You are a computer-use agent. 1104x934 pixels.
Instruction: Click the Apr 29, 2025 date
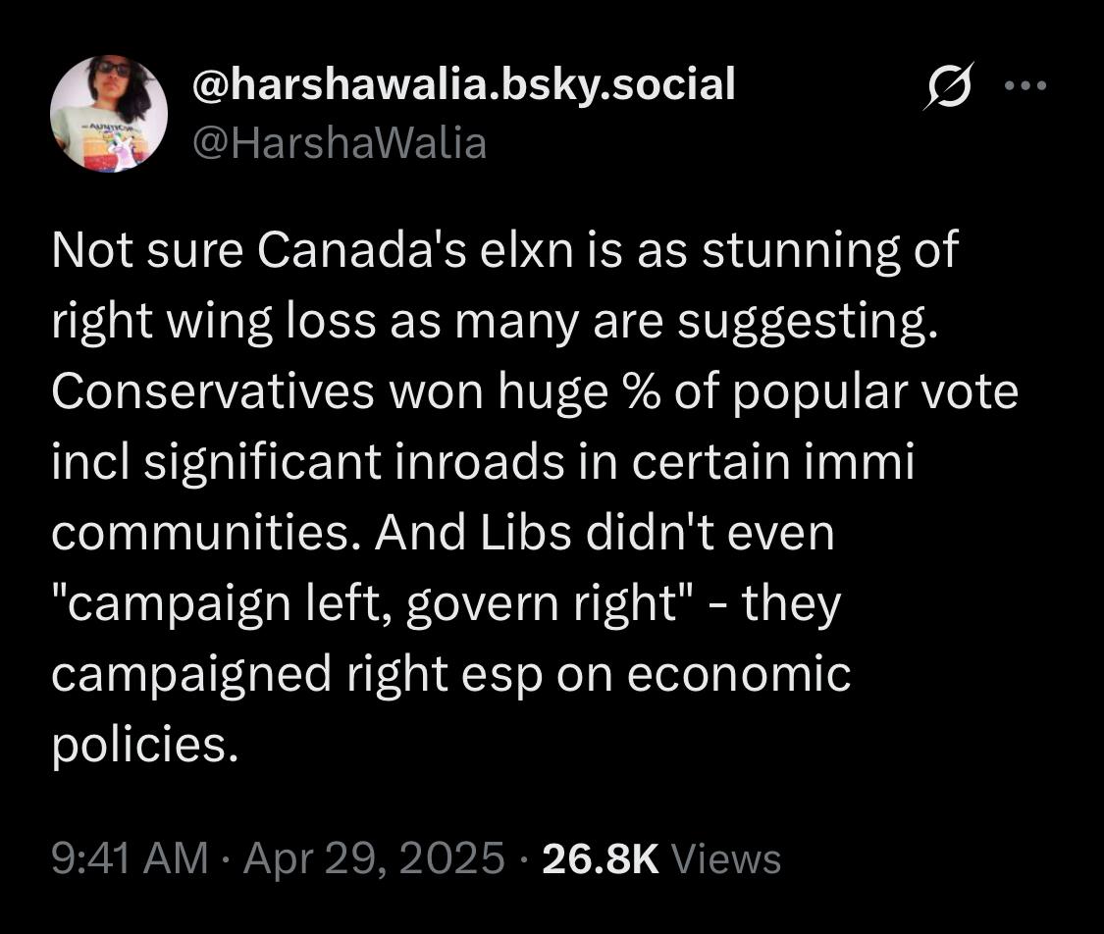click(374, 858)
